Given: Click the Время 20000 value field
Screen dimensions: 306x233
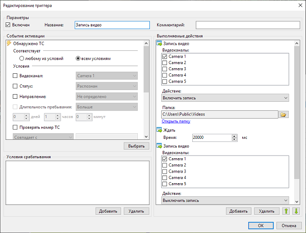Looking at the screenshot, I should 212,138.
